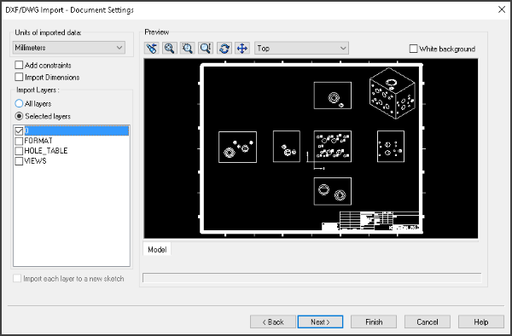Switch to the Model tab
The height and width of the screenshot is (336, 512).
click(157, 250)
